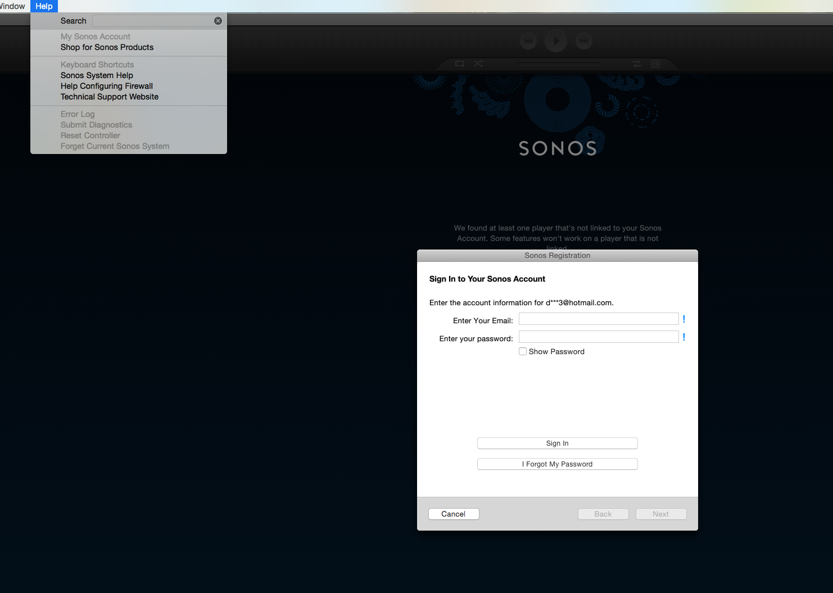
Task: Check the Show Password checkbox
Action: pyautogui.click(x=523, y=351)
